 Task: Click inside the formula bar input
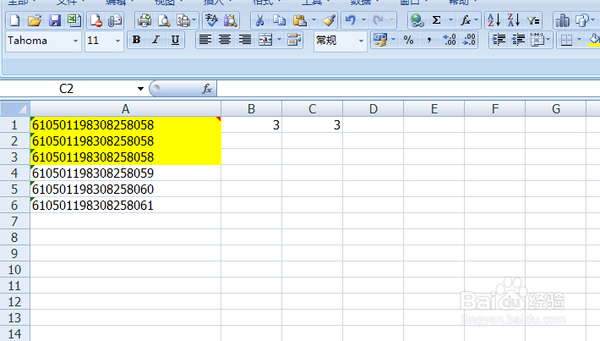click(408, 89)
